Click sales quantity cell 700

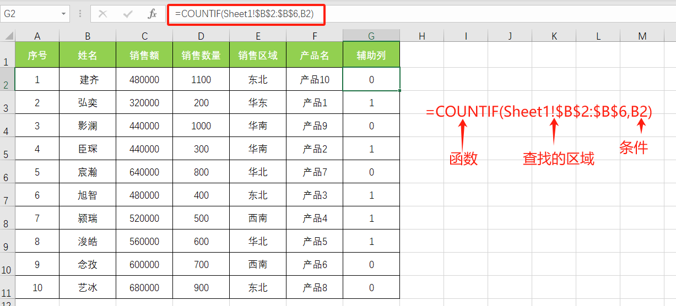201,264
